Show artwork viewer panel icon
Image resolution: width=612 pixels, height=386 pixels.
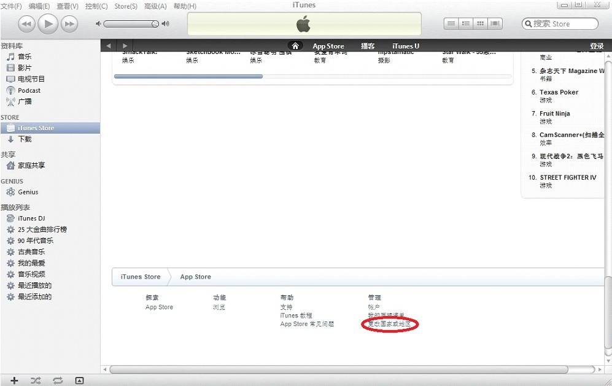click(79, 380)
